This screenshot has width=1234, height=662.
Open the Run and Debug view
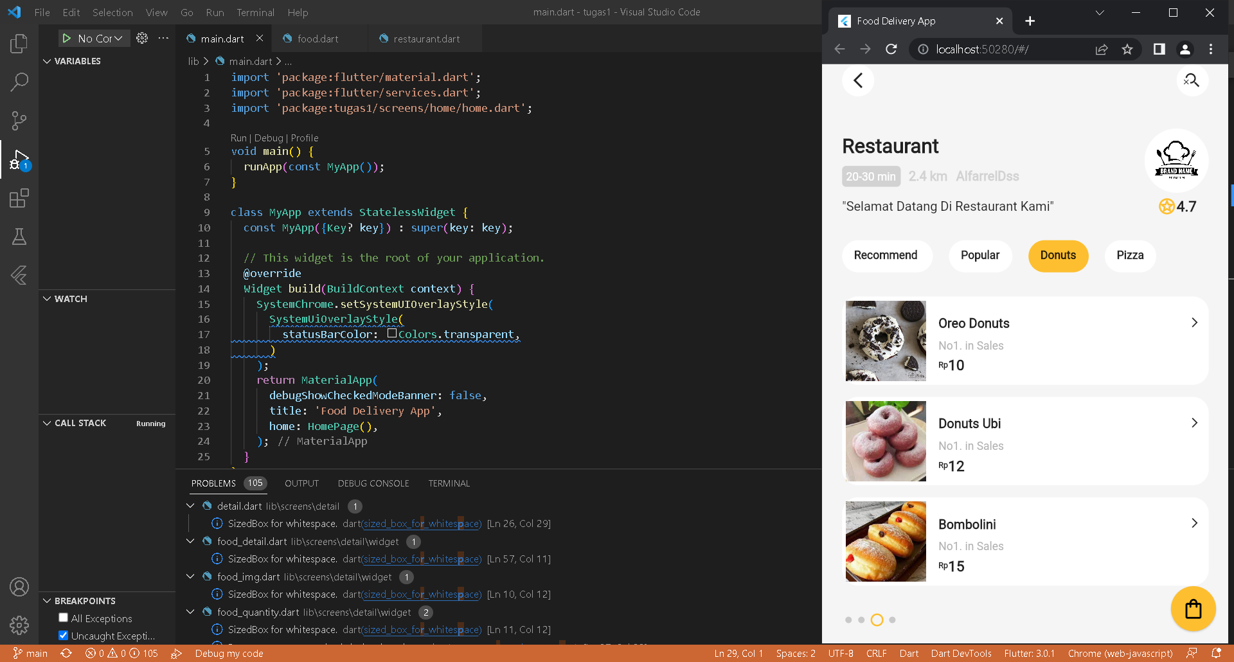19,159
